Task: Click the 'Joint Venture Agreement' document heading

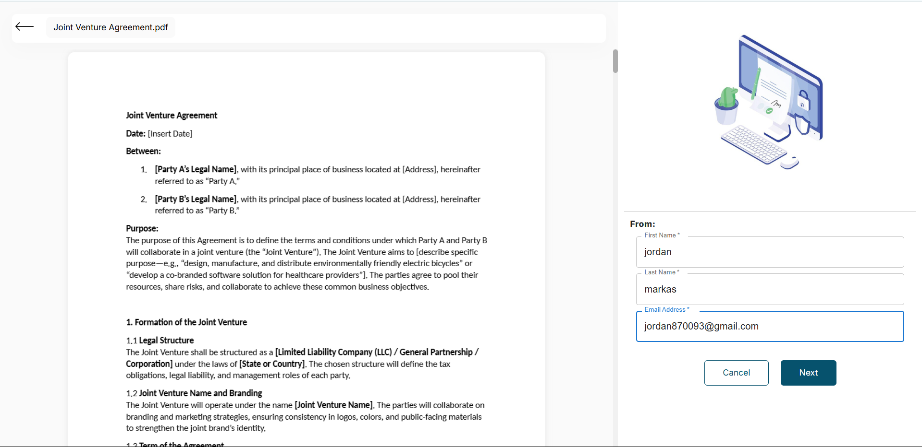Action: [172, 115]
